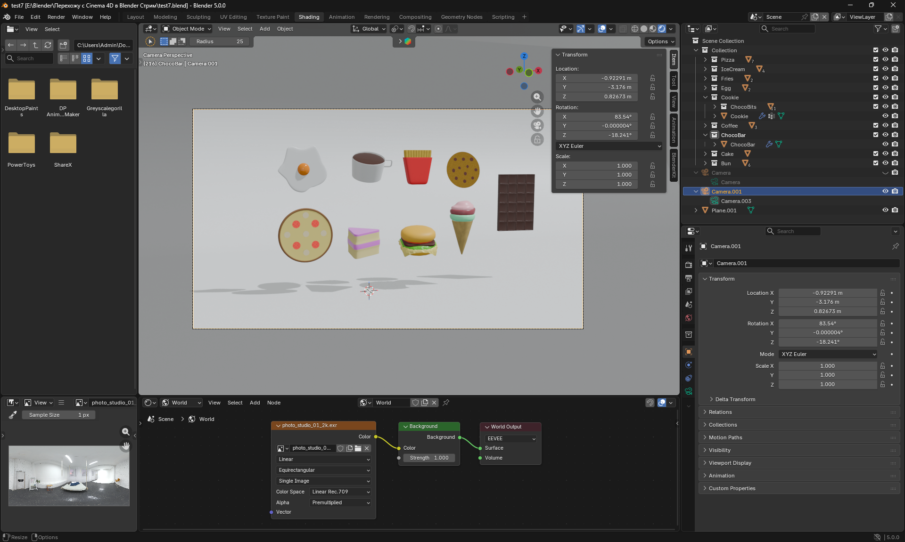This screenshot has width=905, height=542.
Task: Open the Render menu
Action: pyautogui.click(x=56, y=17)
